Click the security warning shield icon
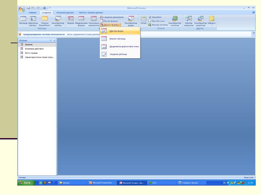This screenshot has height=195, width=261. tap(20, 34)
